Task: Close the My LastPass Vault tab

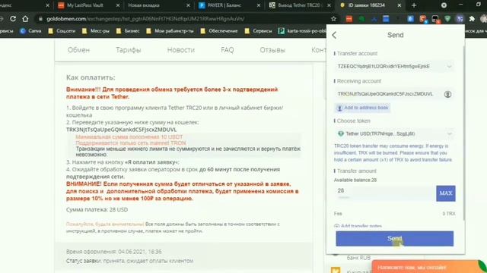Action: click(x=118, y=5)
